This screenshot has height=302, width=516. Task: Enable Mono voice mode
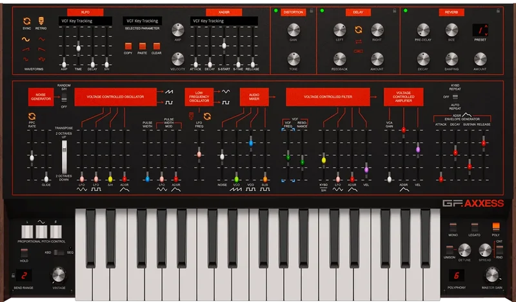point(453,227)
